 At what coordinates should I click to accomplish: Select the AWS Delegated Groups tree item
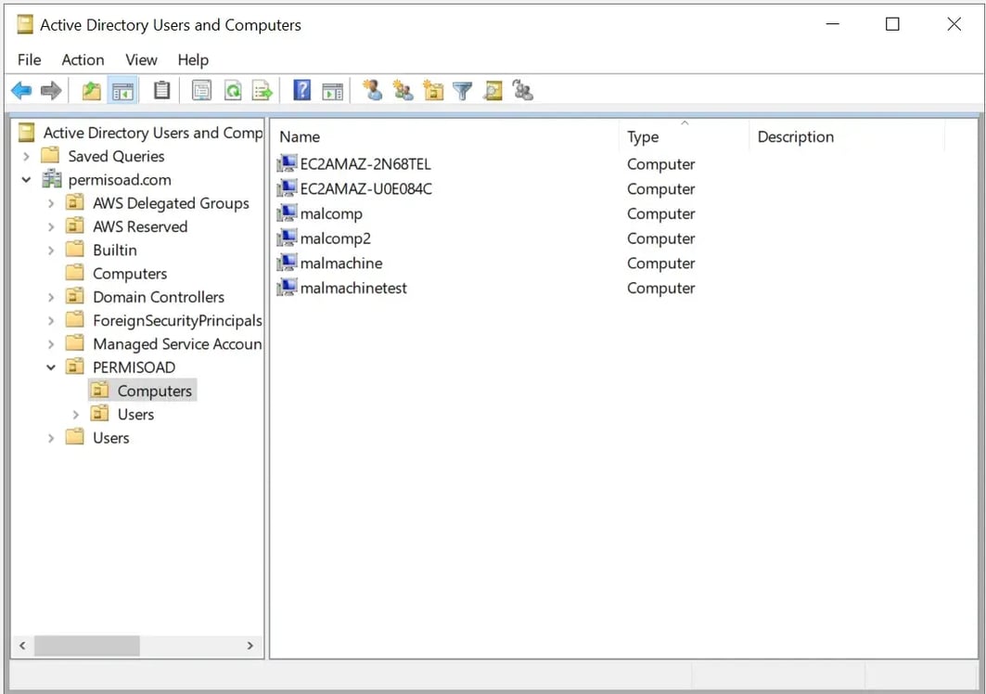[x=171, y=203]
